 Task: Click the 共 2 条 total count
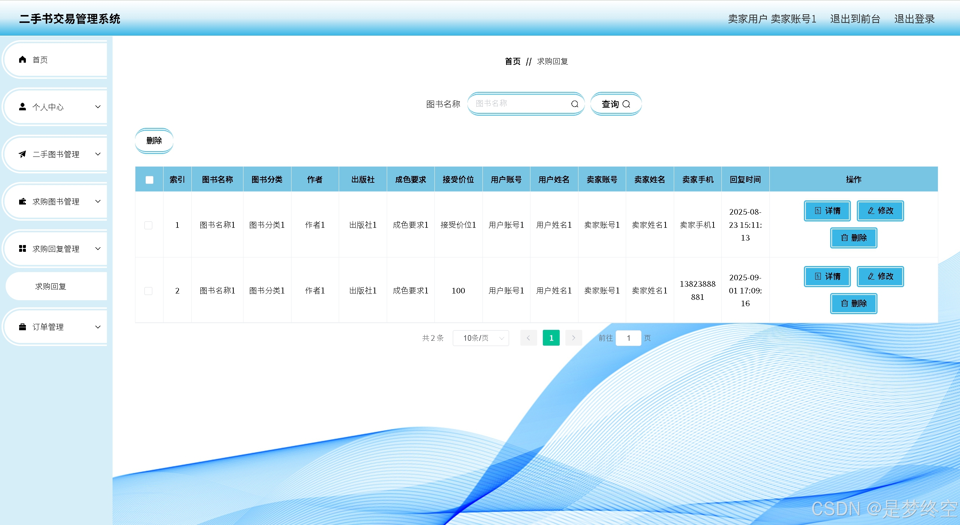[x=433, y=338]
